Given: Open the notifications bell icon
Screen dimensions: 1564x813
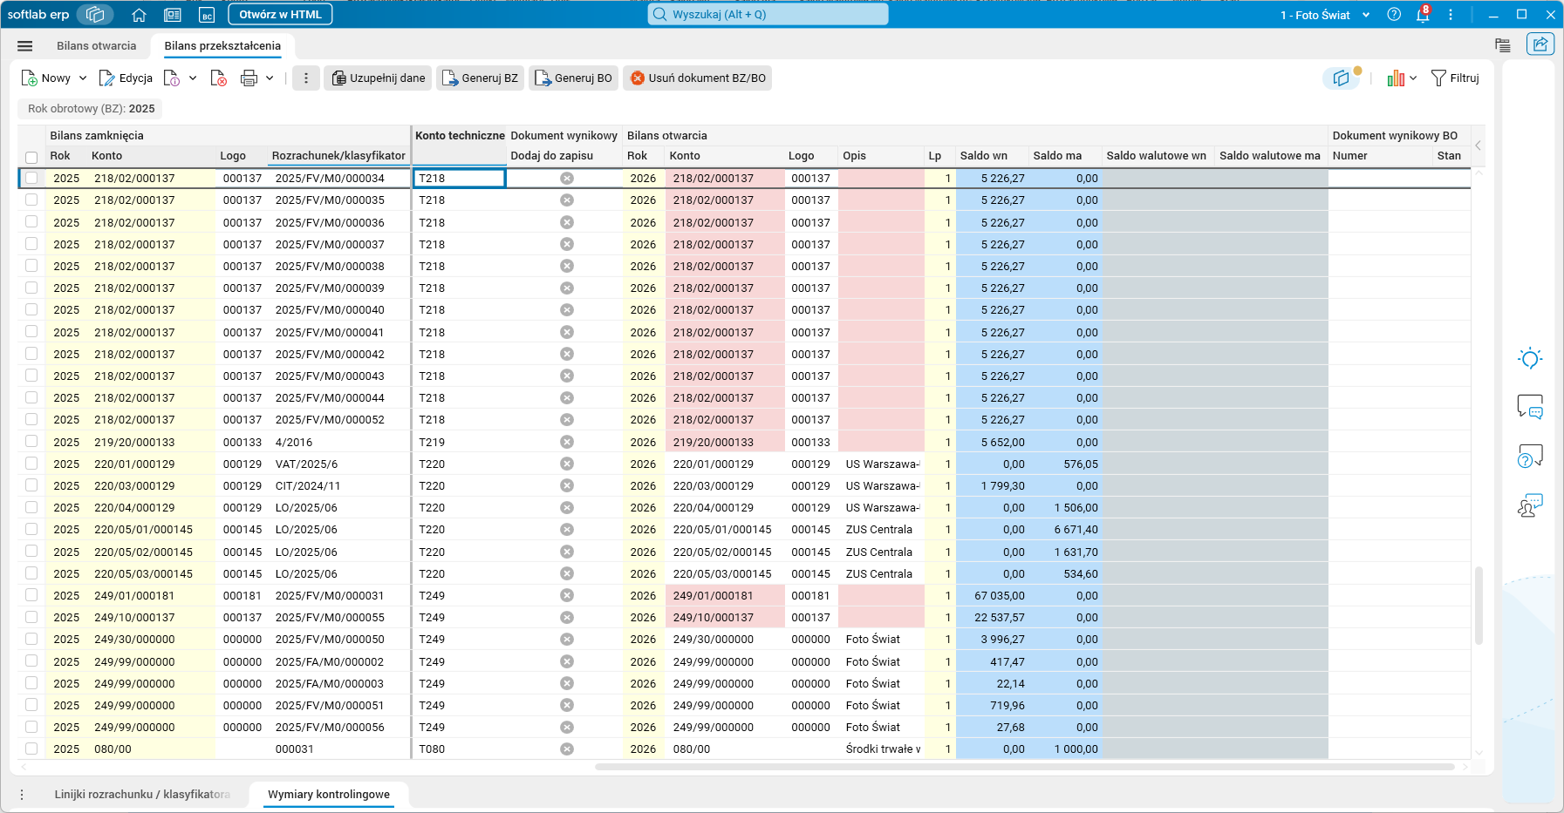Looking at the screenshot, I should click(1423, 15).
